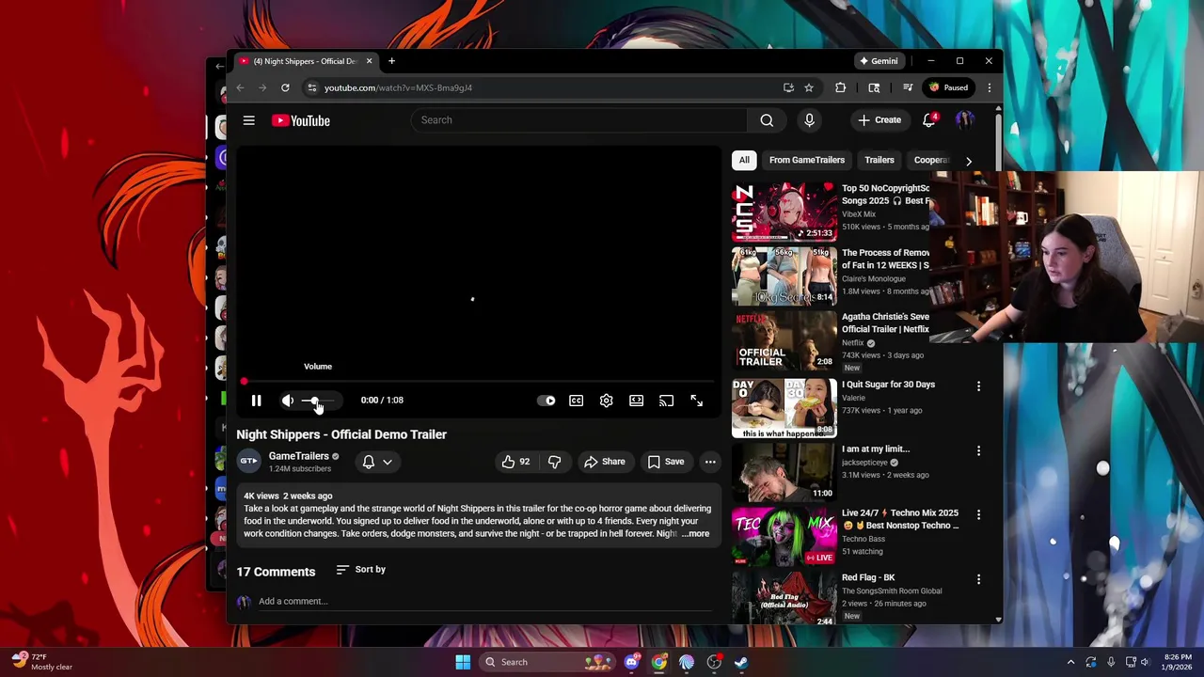Image resolution: width=1204 pixels, height=677 pixels.
Task: Open the notifications bell
Action: click(x=929, y=120)
